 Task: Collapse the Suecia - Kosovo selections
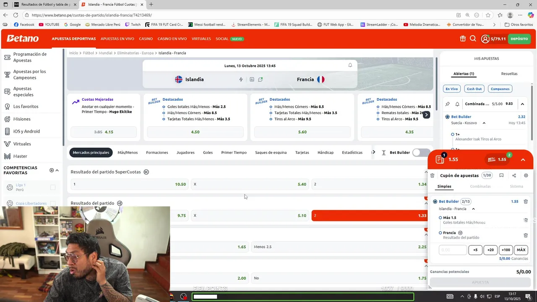pos(484,123)
